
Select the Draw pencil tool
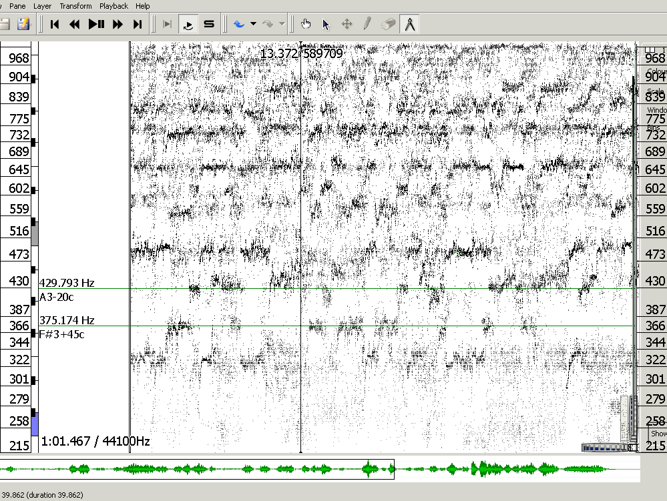coord(367,25)
